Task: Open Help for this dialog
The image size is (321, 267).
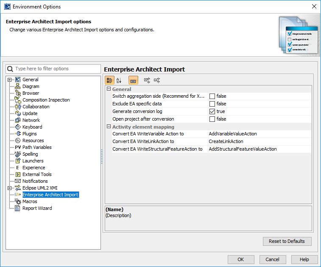Action: coord(304,259)
